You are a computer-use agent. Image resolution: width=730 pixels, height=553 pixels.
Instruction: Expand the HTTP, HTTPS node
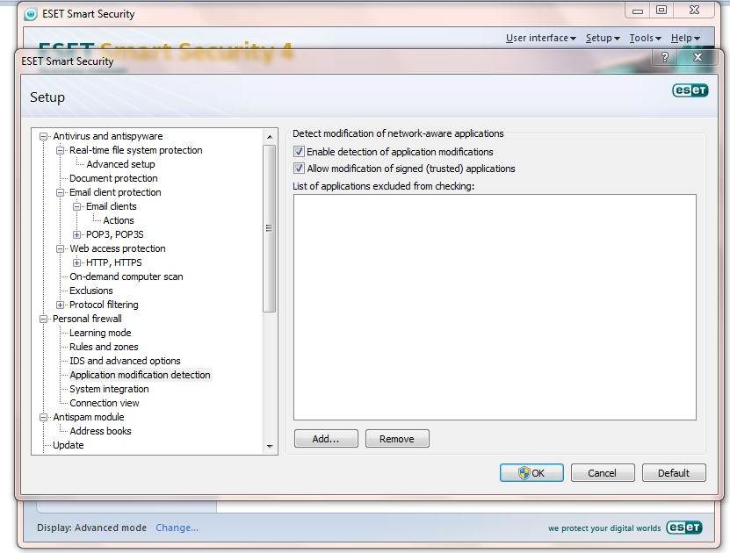coord(76,262)
